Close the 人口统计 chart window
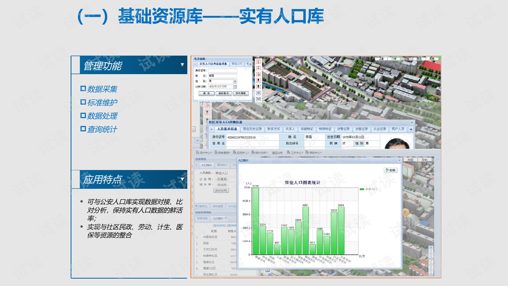 [x=398, y=160]
